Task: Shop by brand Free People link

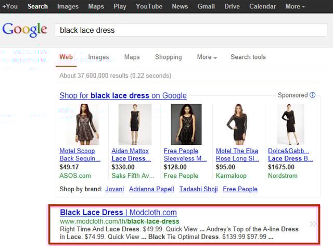Action: (240, 189)
